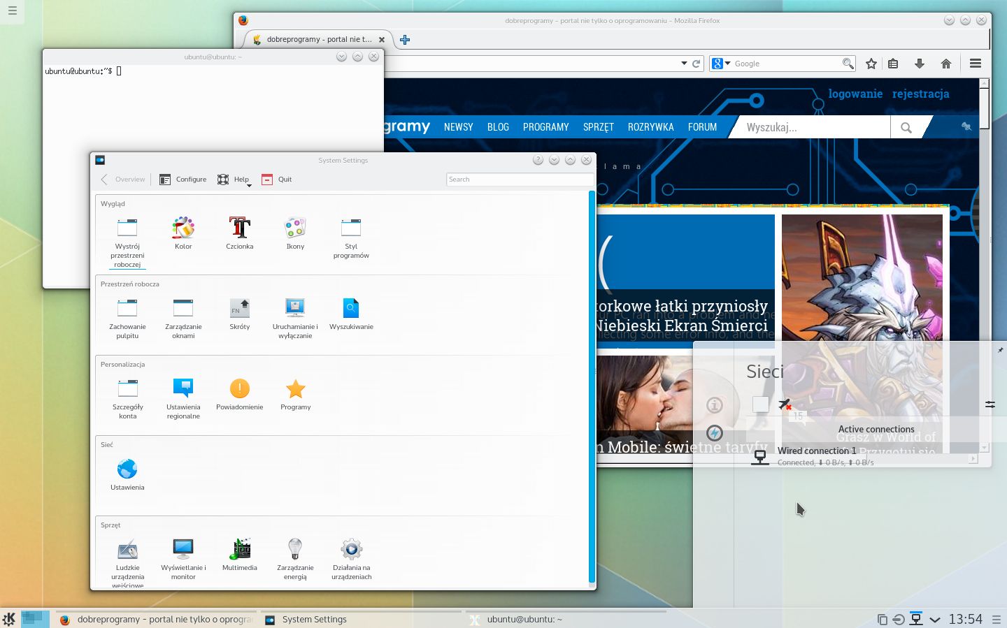Viewport: 1007px width, 628px height.
Task: Open a new Firefox tab
Action: 405,40
